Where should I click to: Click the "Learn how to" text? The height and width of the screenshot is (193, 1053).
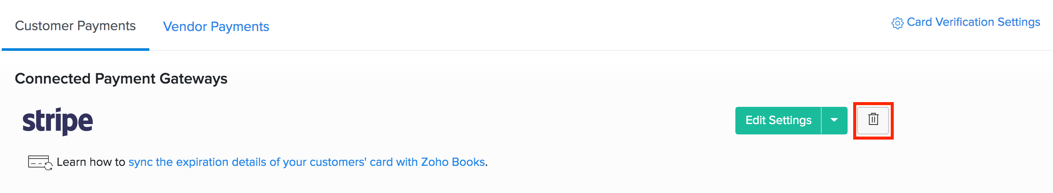click(91, 162)
